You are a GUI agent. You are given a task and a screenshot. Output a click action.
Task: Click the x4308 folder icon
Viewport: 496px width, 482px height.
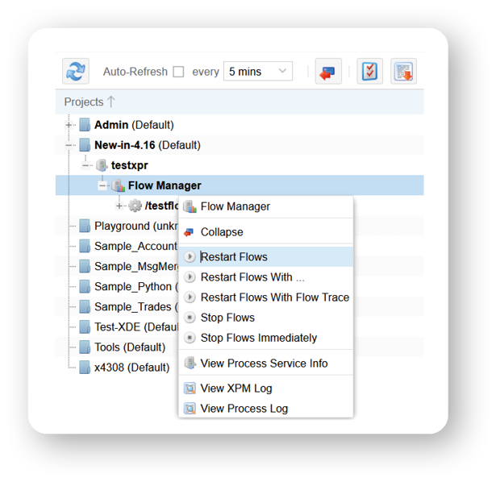tap(85, 368)
